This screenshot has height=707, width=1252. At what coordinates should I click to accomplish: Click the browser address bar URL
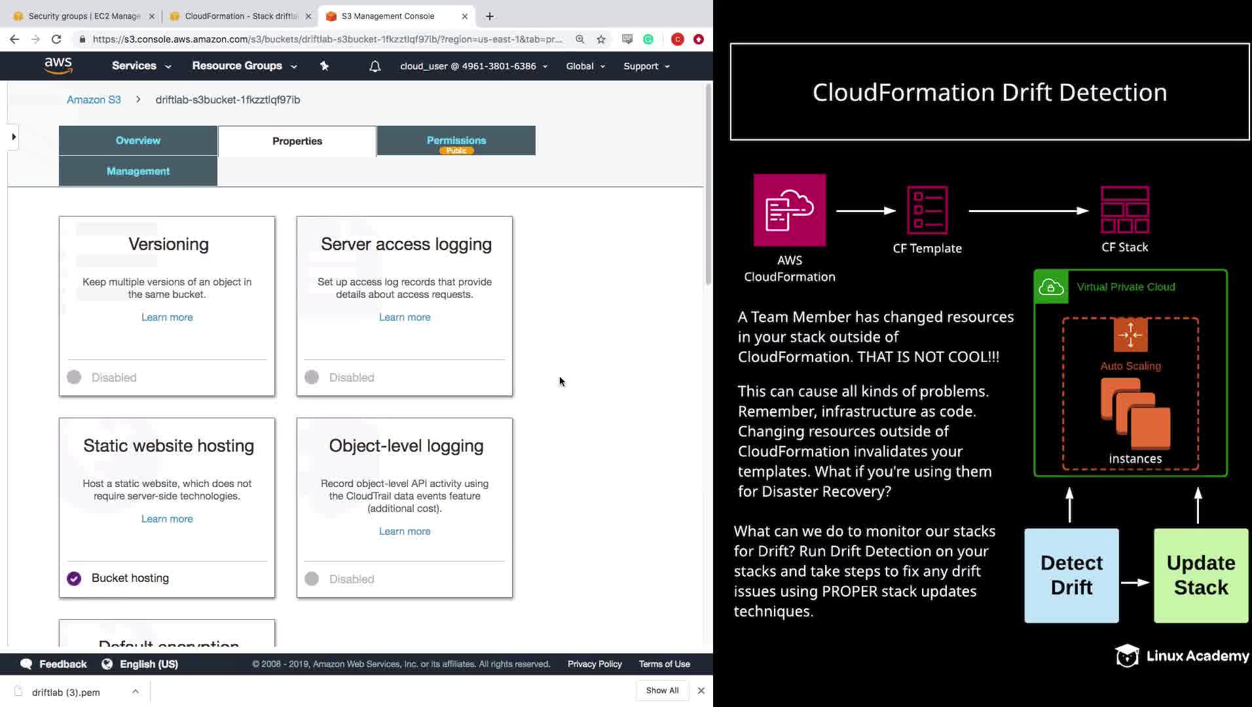(x=327, y=39)
